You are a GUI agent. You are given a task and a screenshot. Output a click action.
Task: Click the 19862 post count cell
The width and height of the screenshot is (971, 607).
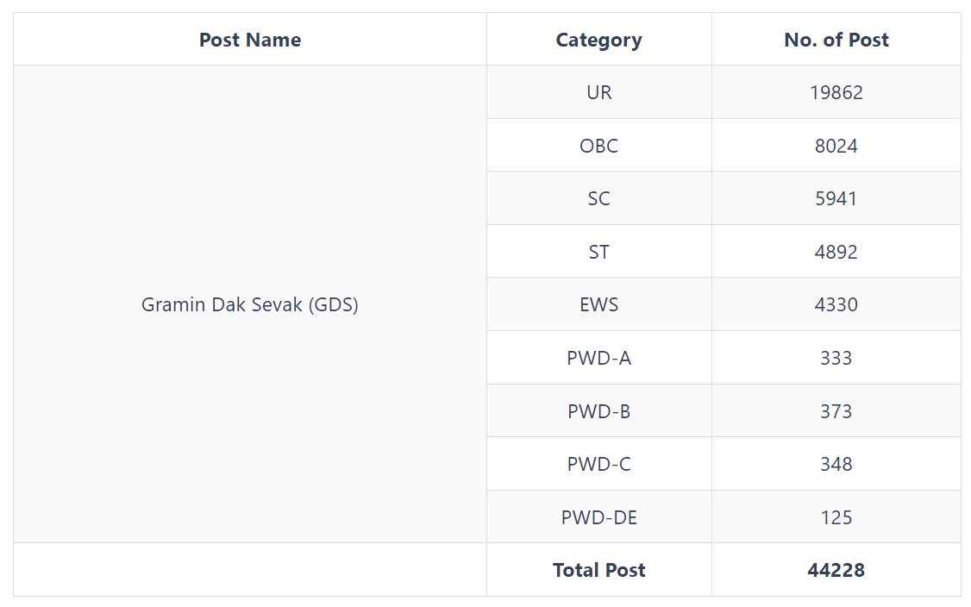836,92
